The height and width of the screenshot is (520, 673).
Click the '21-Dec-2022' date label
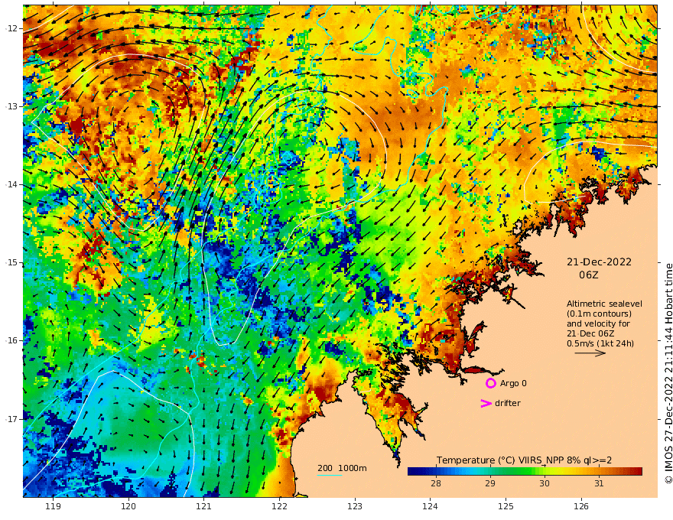click(x=599, y=262)
